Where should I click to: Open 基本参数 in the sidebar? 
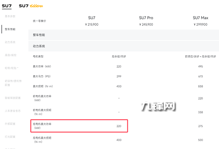point(10,16)
